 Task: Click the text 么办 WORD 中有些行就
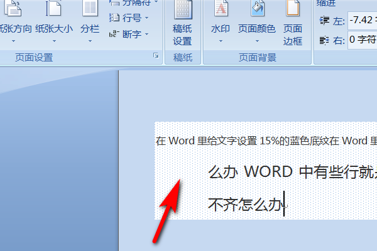pyautogui.click(x=292, y=172)
